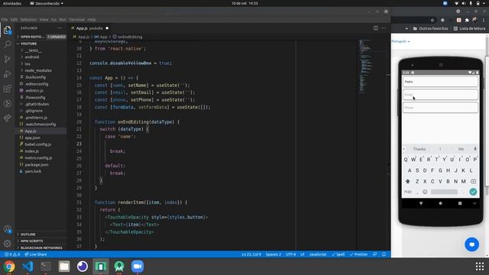Click the Live Share status bar item
The image size is (489, 275).
(x=36, y=254)
